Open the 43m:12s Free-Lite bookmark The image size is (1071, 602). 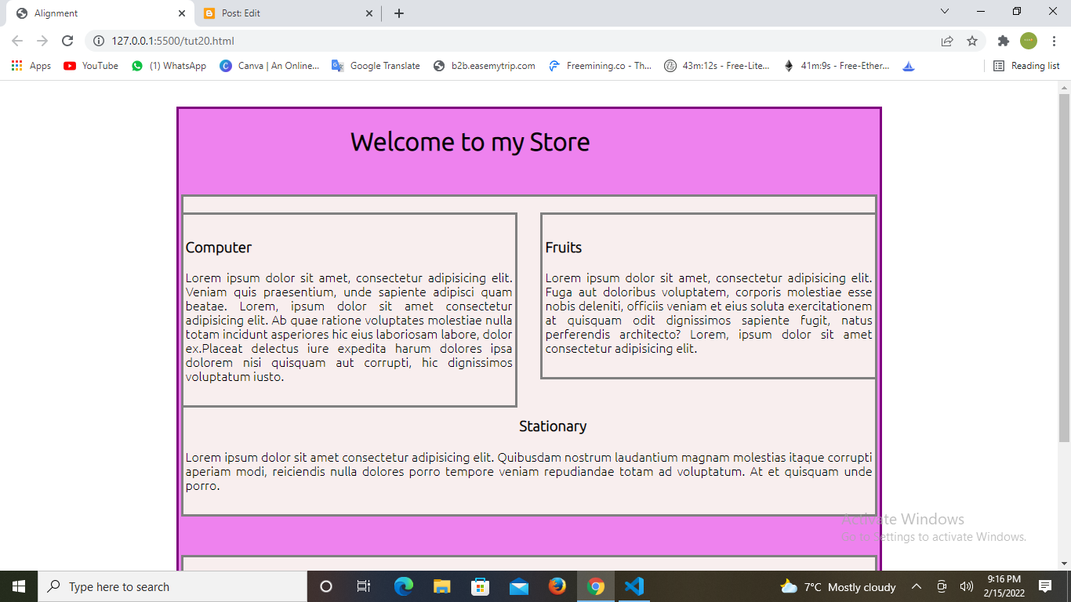coord(717,66)
